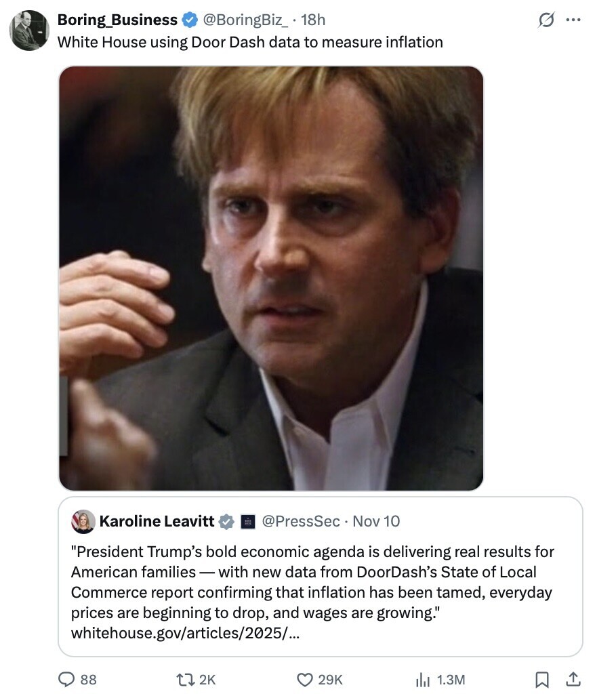Enlarge the attached photo of the man
The width and height of the screenshot is (595, 698).
click(271, 278)
